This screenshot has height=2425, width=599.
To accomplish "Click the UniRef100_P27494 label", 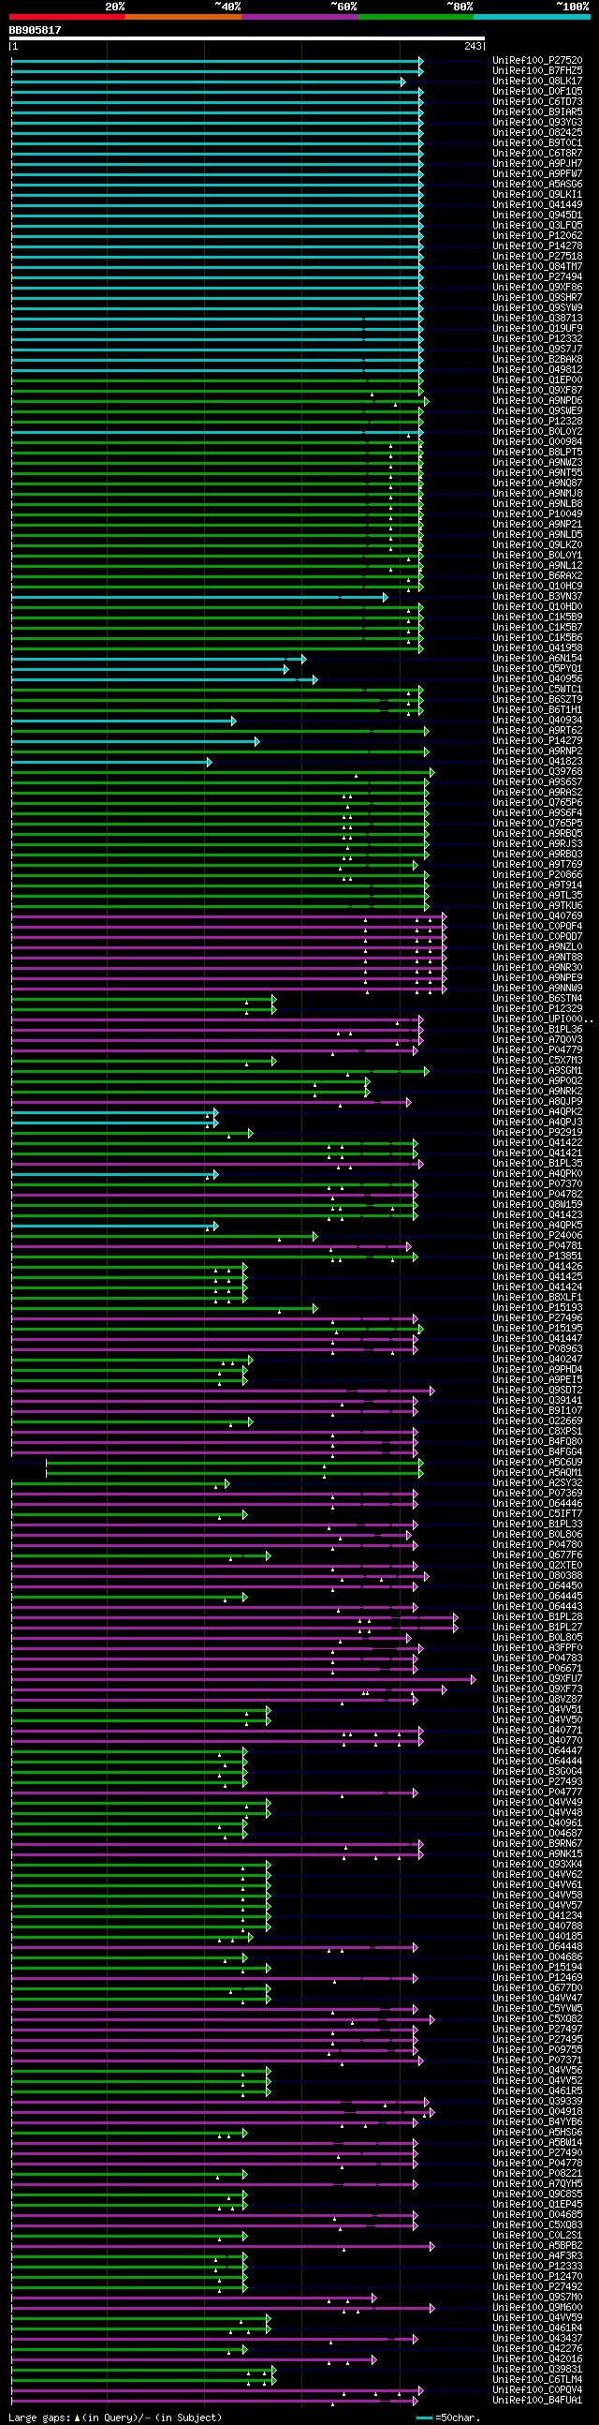I will [x=537, y=277].
